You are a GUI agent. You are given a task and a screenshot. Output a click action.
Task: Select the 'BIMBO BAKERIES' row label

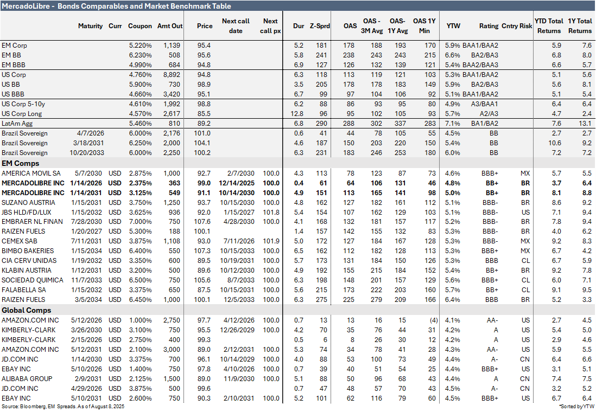click(28, 251)
